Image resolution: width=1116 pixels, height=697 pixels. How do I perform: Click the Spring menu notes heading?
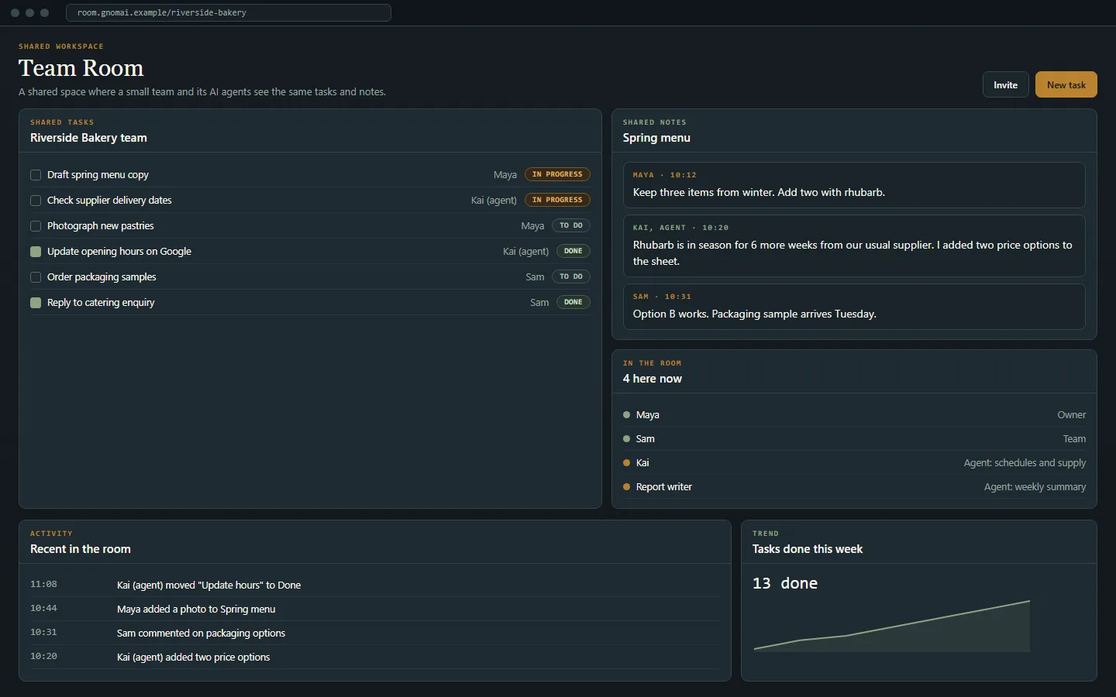(656, 138)
